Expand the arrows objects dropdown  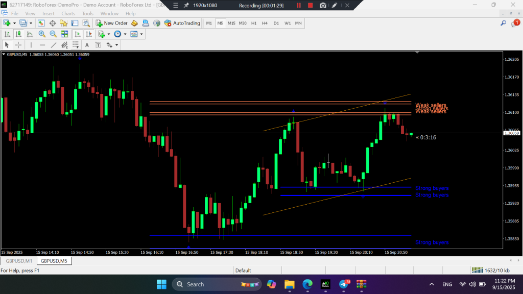[x=117, y=45]
